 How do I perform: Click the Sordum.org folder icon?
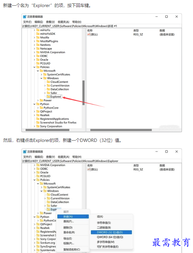click(x=38, y=243)
